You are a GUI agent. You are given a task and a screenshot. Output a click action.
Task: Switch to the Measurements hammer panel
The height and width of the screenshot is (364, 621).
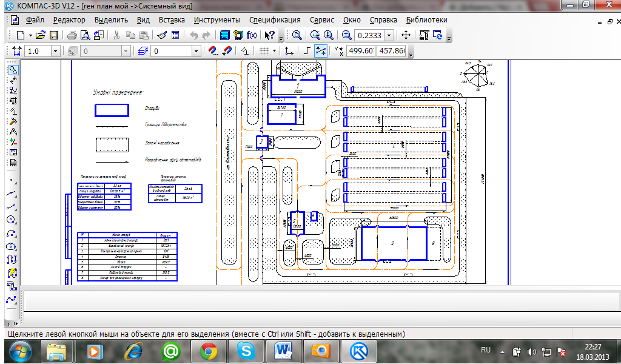click(x=13, y=121)
